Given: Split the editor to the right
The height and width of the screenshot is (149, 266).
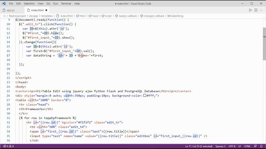Looking at the screenshot, I should pos(256,10).
